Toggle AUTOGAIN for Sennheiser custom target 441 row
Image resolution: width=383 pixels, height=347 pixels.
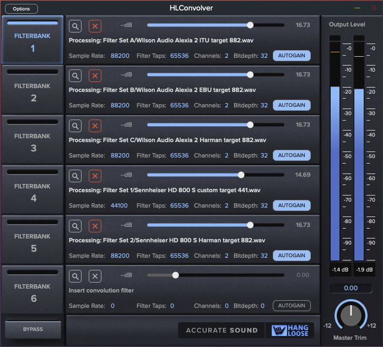(292, 205)
